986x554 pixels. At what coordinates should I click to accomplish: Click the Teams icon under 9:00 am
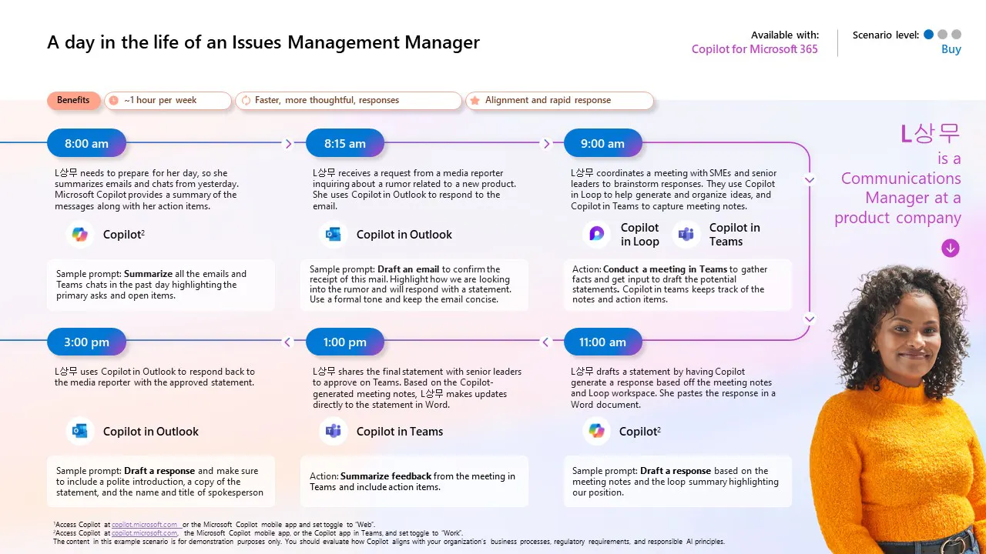click(x=686, y=235)
